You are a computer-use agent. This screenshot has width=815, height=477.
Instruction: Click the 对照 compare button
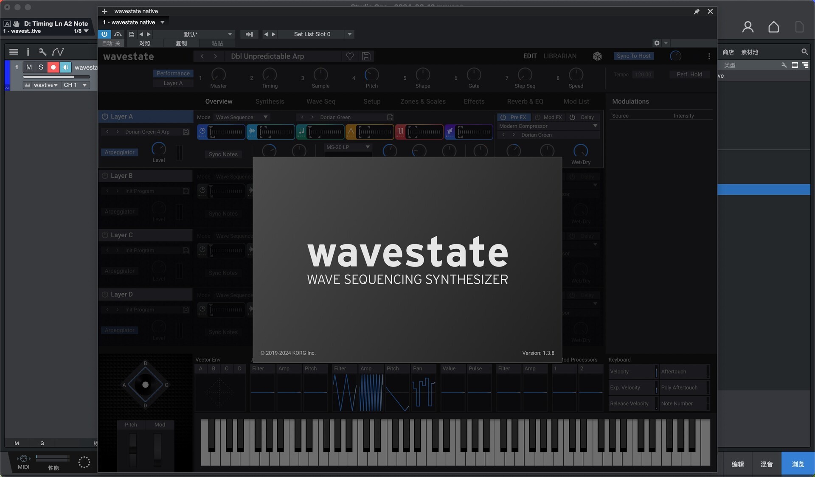[145, 43]
